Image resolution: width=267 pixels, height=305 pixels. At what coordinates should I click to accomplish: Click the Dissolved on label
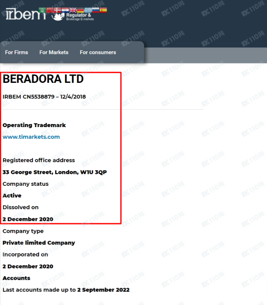21,207
